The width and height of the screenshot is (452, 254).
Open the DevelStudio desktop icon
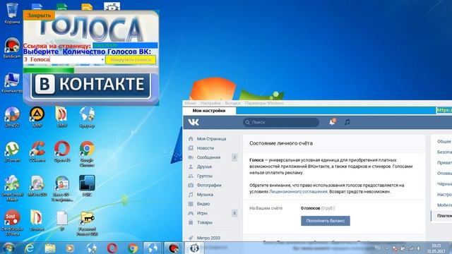point(12,223)
